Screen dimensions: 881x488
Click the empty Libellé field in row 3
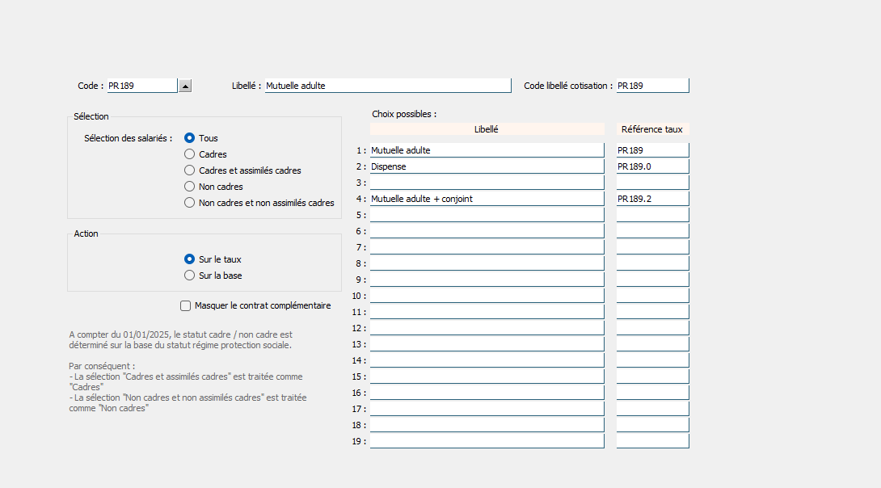(x=487, y=183)
